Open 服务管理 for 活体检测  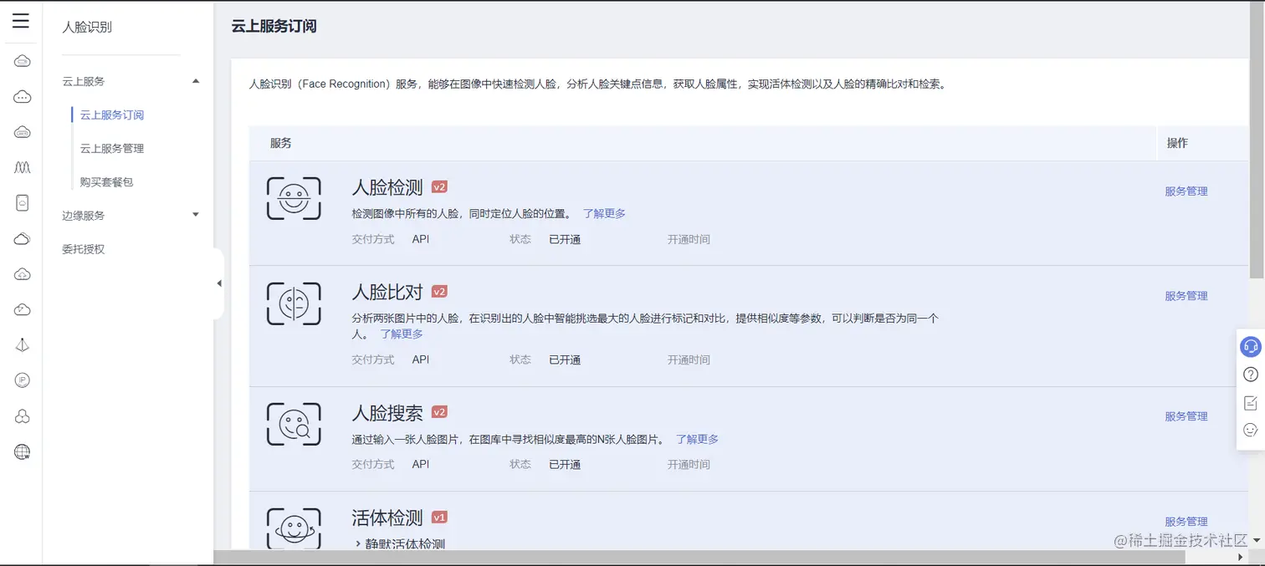tap(1186, 522)
